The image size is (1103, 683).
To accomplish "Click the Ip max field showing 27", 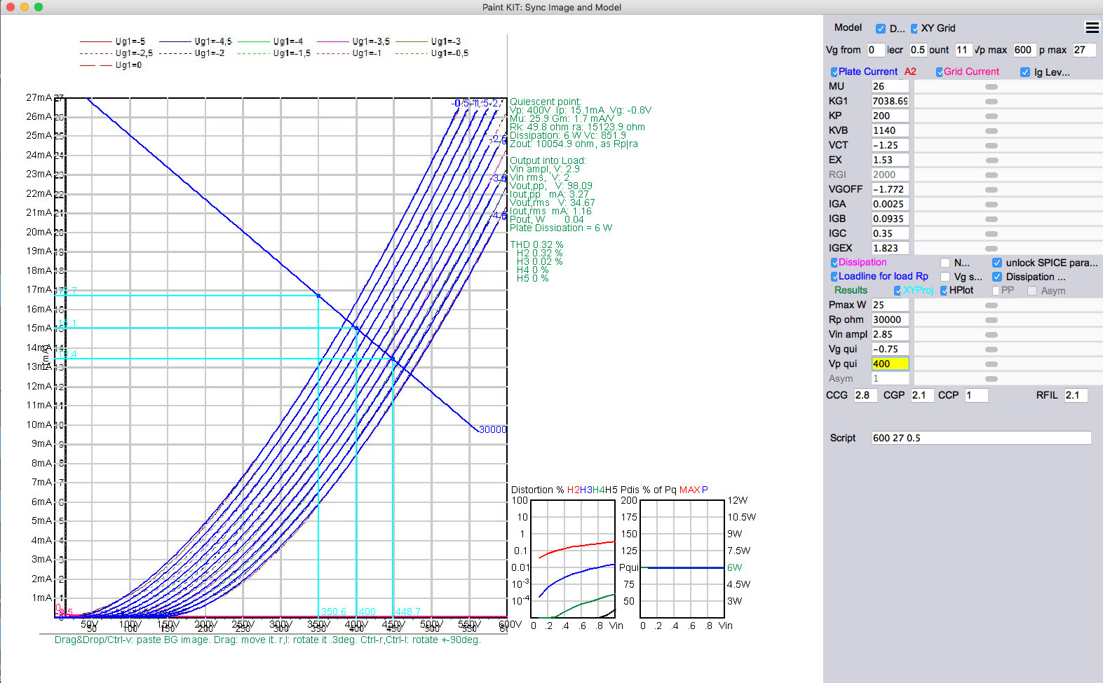I will [x=1084, y=50].
